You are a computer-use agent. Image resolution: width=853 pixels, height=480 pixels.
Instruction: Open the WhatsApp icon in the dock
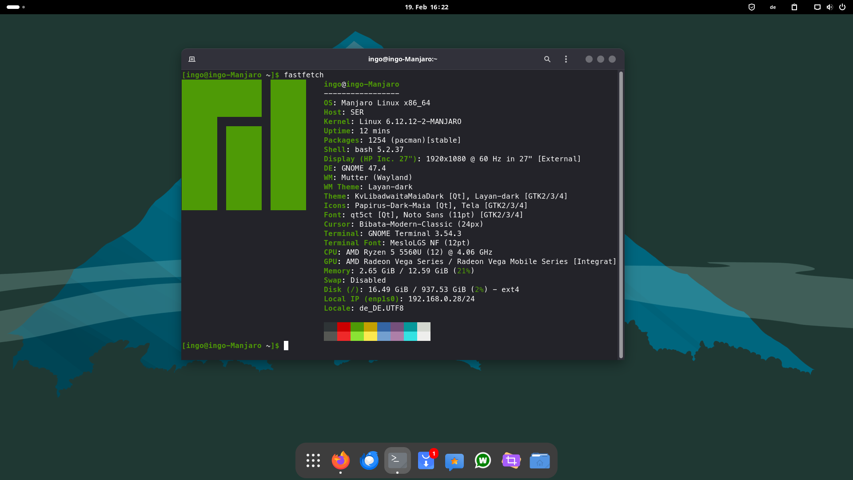pyautogui.click(x=482, y=460)
